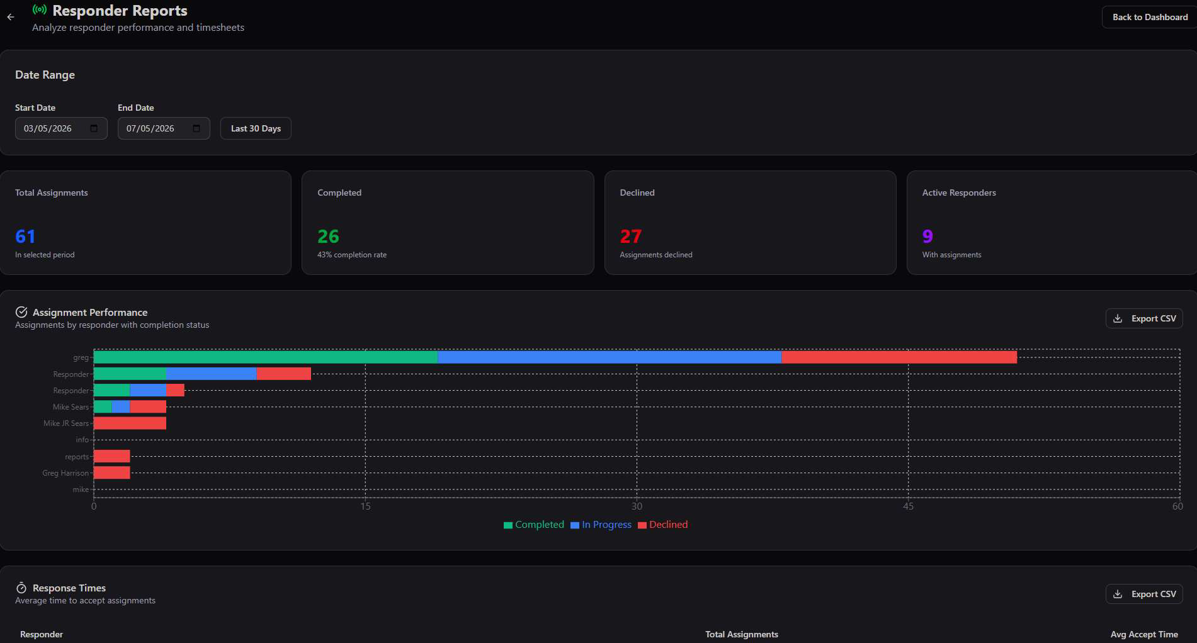Click the 30 tick on chart axis

point(637,506)
